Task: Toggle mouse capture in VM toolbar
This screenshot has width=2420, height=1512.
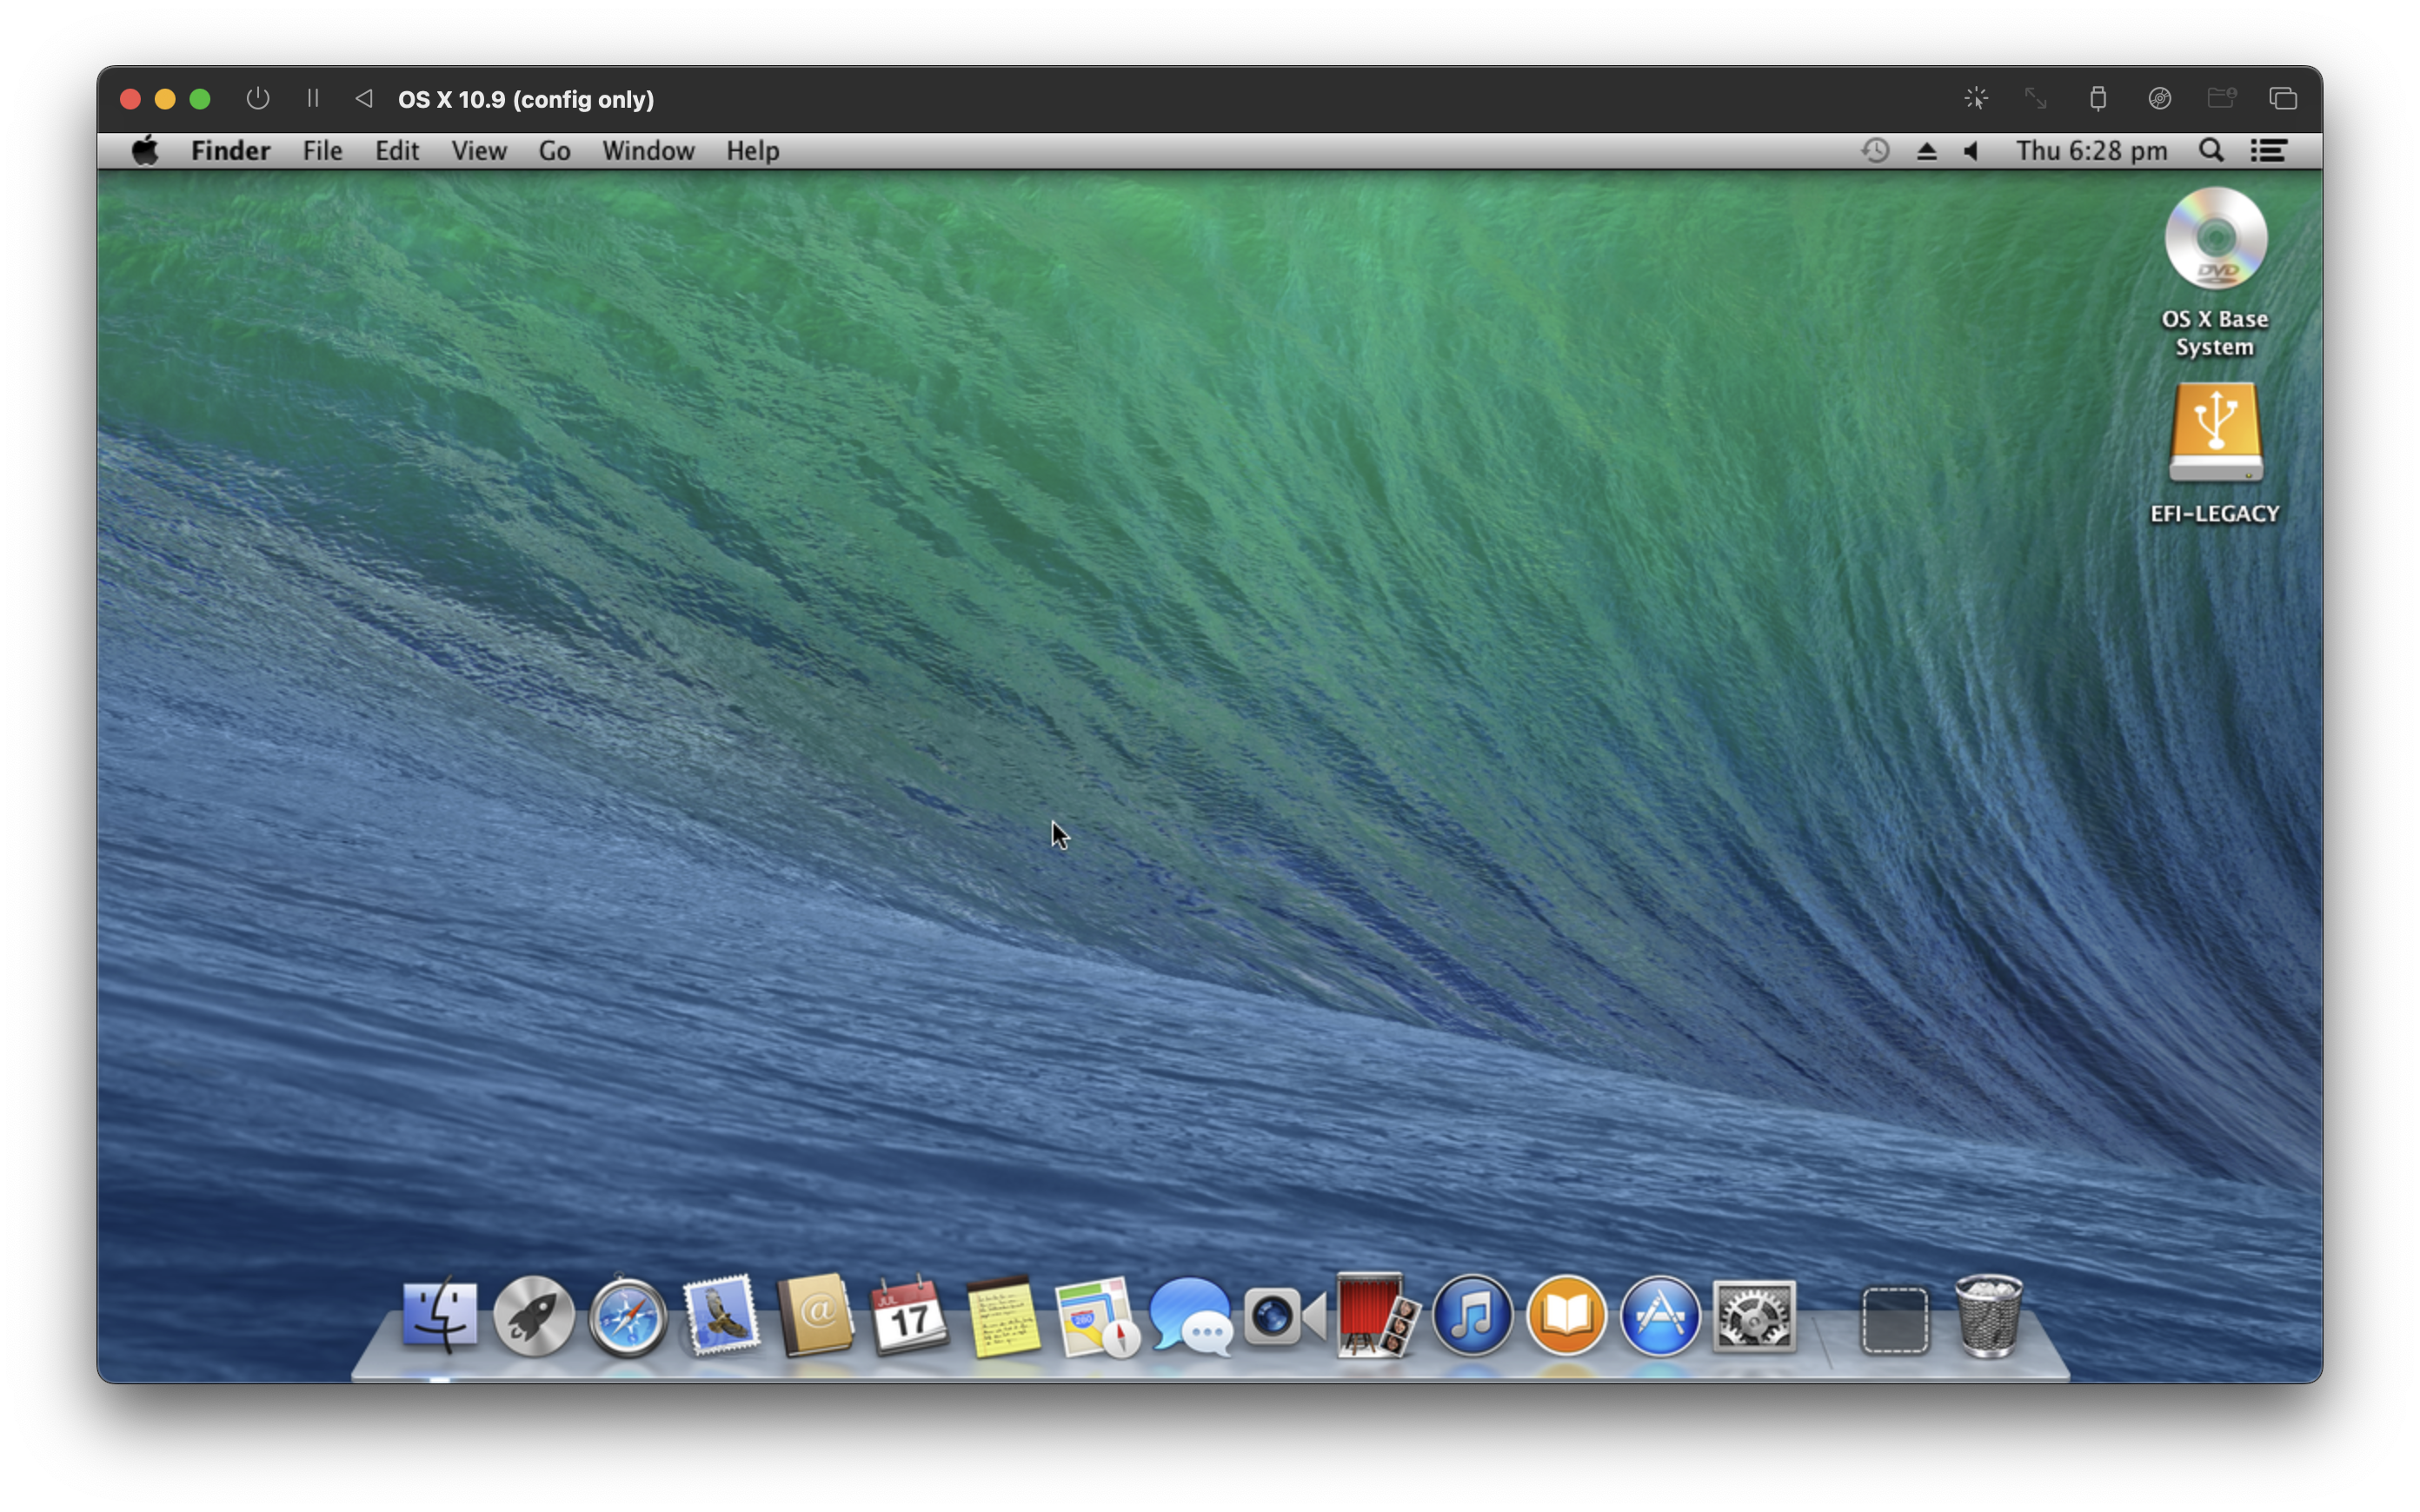Action: coord(1975,98)
